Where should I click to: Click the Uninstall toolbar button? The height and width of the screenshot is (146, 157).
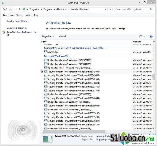pyautogui.click(x=62, y=36)
